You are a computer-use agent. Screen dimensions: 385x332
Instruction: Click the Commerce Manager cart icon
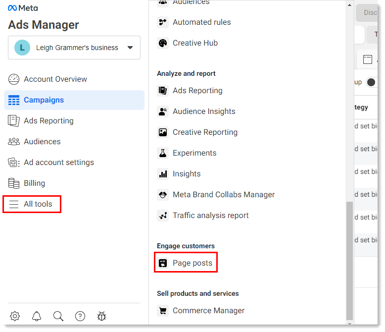coord(163,311)
